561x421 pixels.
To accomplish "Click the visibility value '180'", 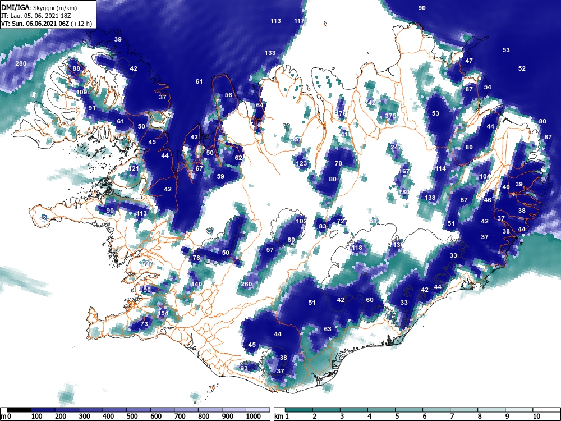I will pyautogui.click(x=403, y=192).
